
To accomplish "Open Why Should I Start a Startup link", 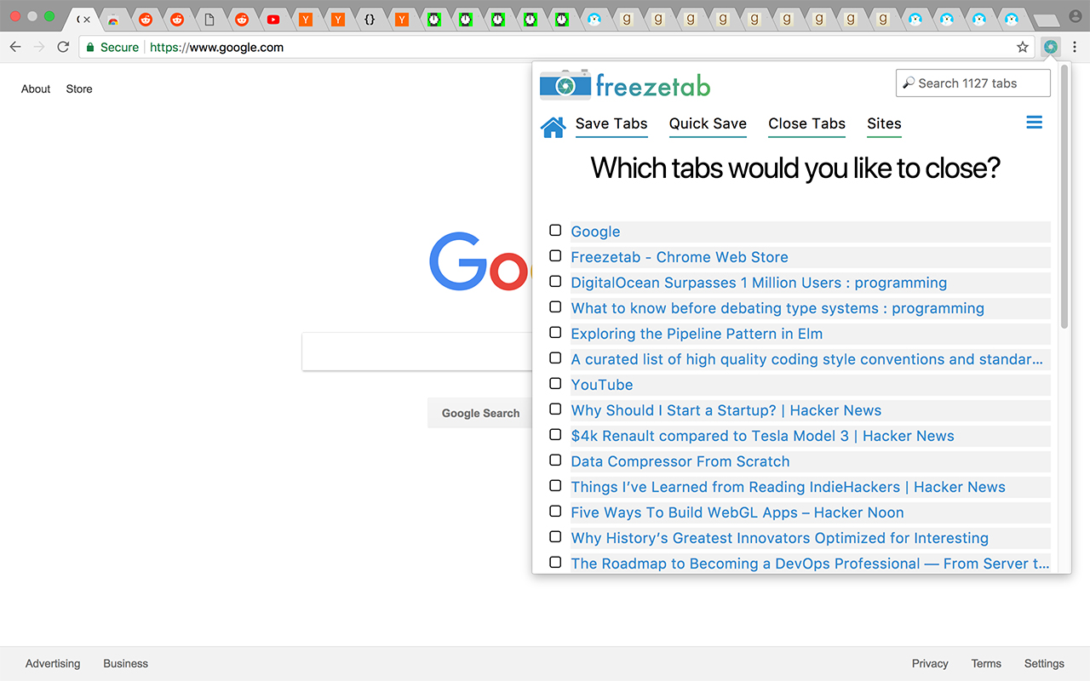I will point(726,410).
